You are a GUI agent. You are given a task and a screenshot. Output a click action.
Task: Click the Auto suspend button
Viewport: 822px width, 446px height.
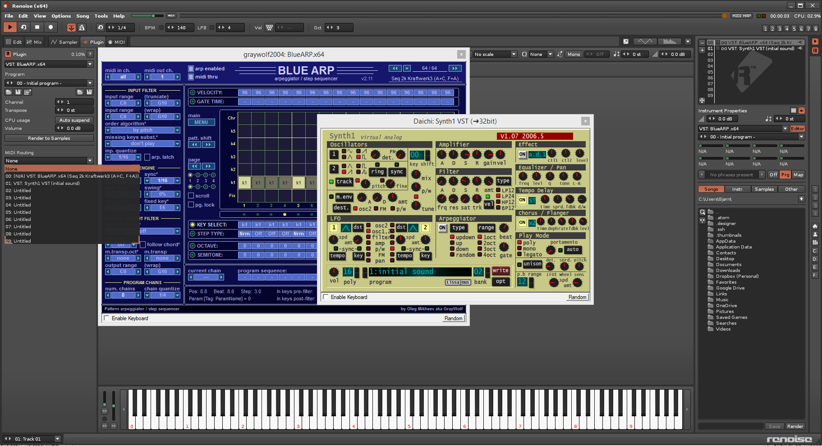point(74,120)
